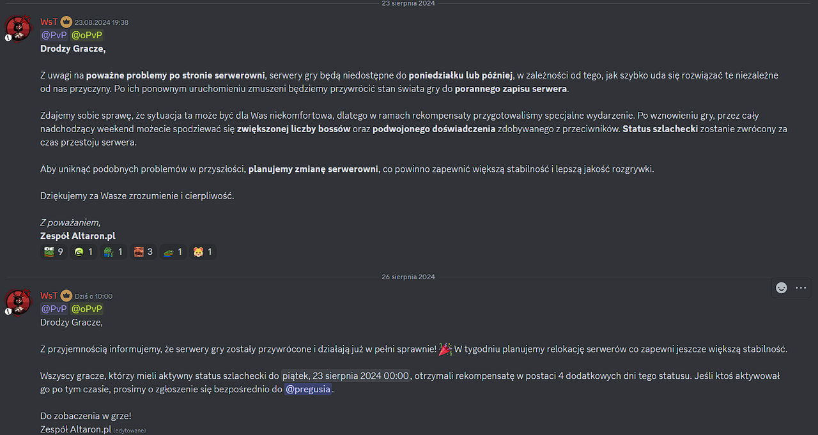Image resolution: width=818 pixels, height=435 pixels.
Task: Open WsT's avatar in the August 26 message
Action: pos(18,301)
